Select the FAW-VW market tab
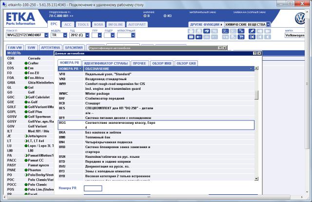The height and width of the screenshot is (202, 312). pos(15,48)
